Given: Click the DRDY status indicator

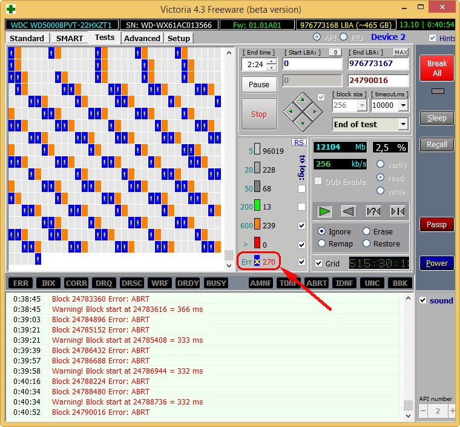Looking at the screenshot, I should click(x=188, y=283).
